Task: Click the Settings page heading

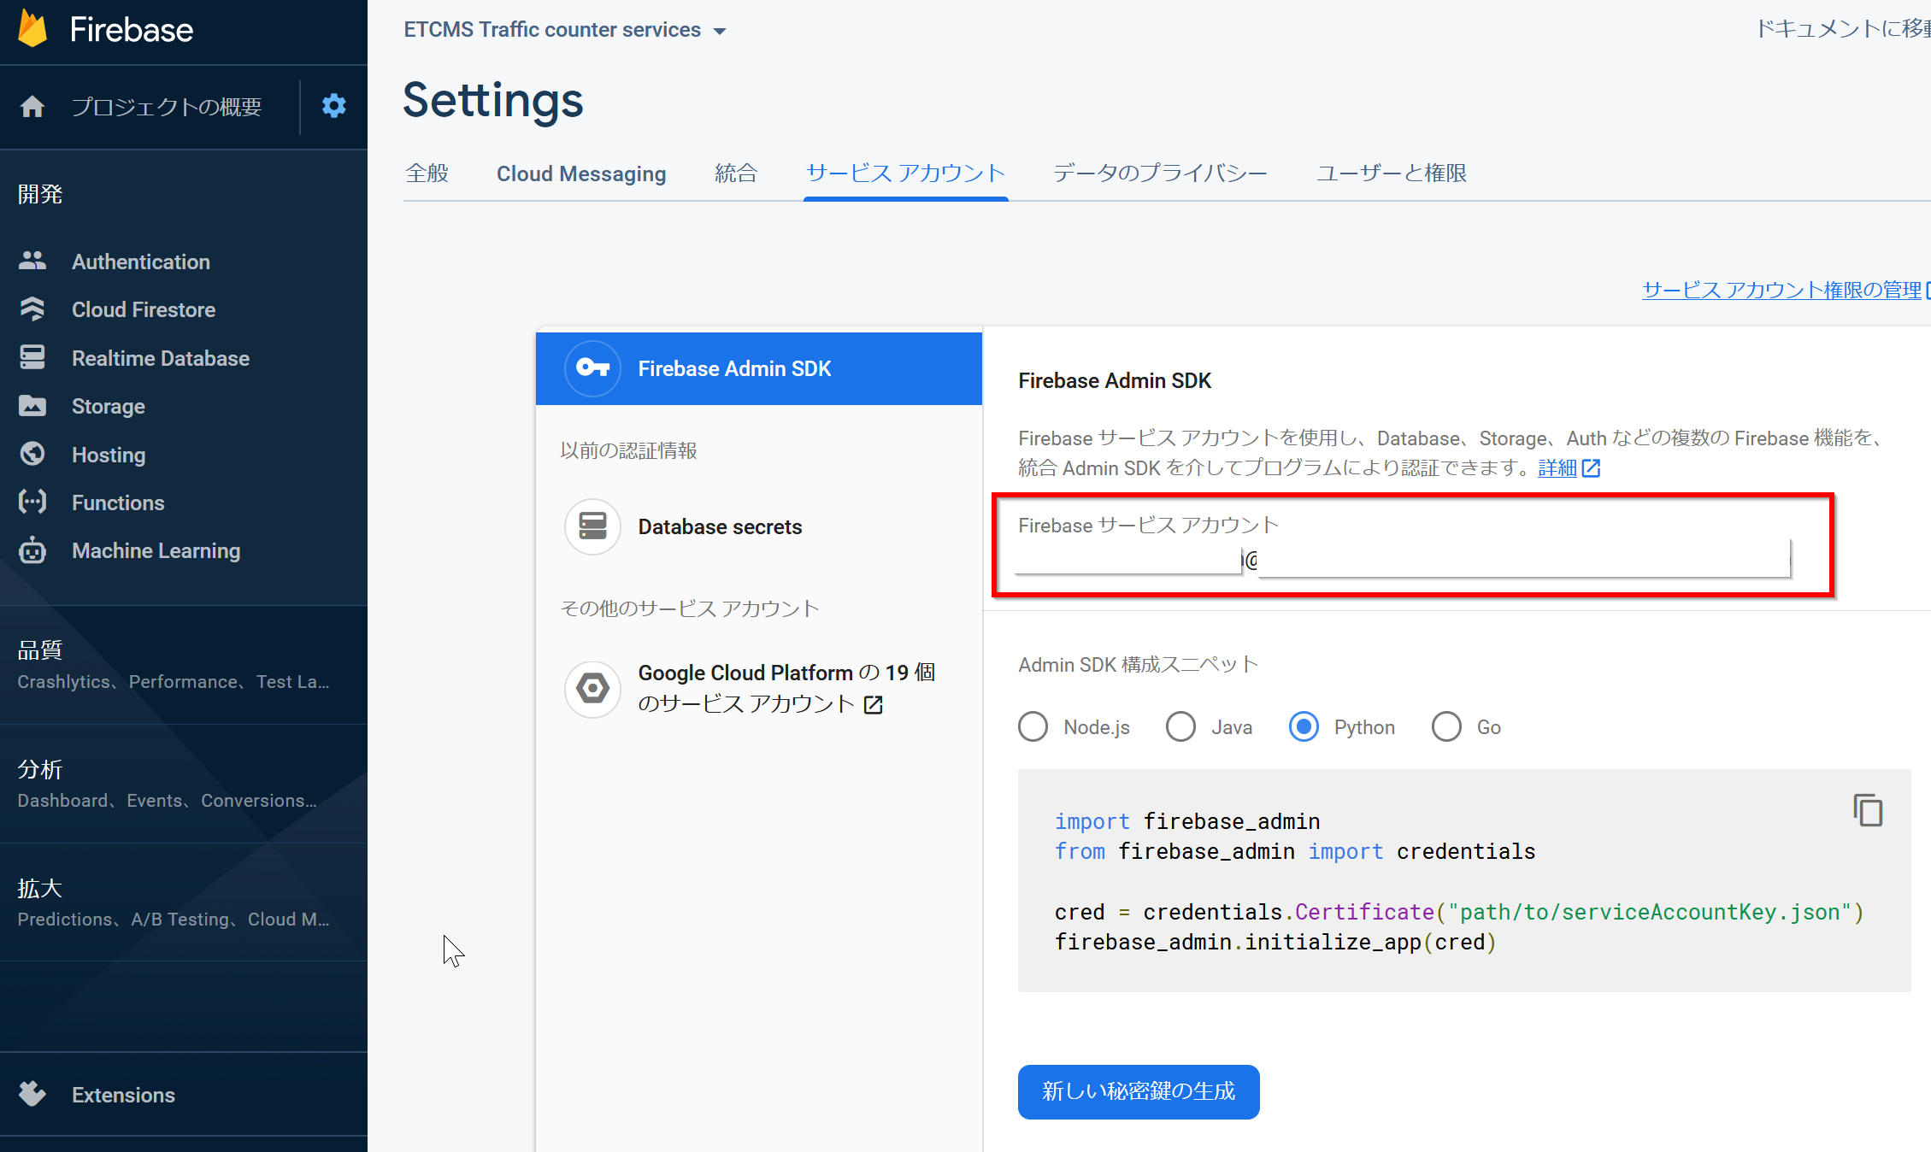Action: tap(493, 101)
